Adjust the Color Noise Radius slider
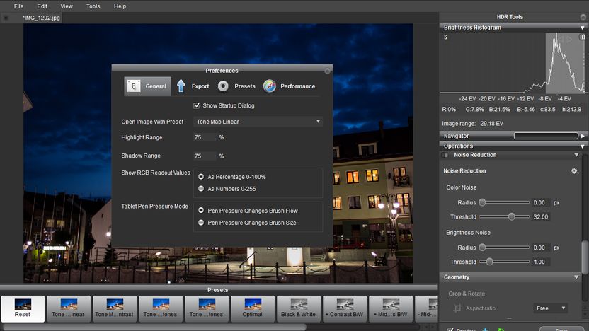The width and height of the screenshot is (589, 331). tap(482, 202)
